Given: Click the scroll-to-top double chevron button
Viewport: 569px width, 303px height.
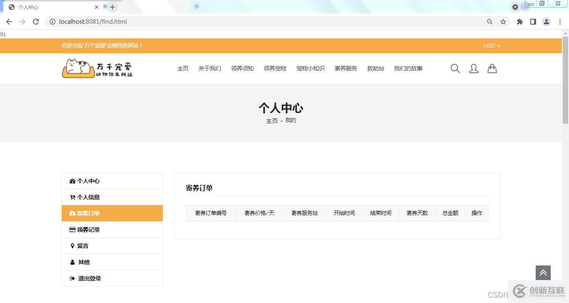Looking at the screenshot, I should 543,273.
